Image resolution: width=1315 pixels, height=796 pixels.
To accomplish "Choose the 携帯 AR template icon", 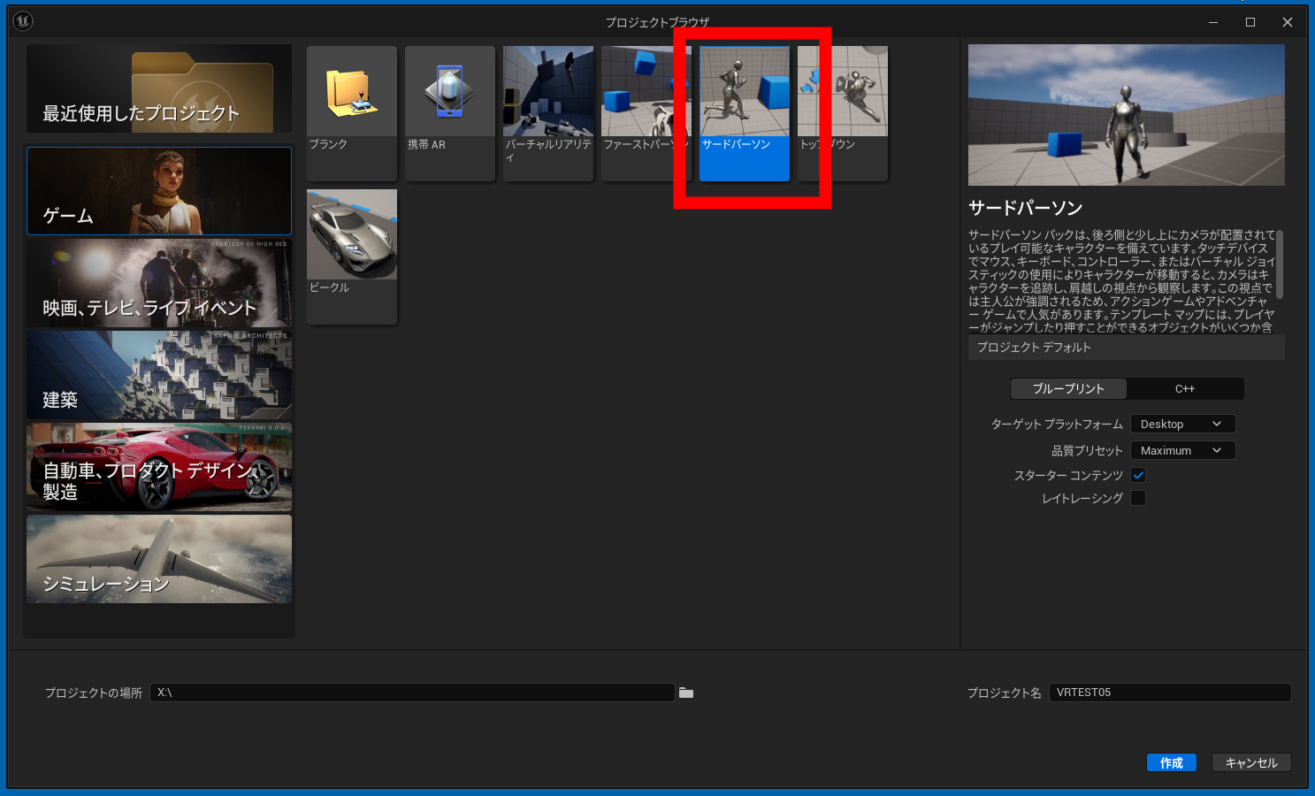I will 449,93.
